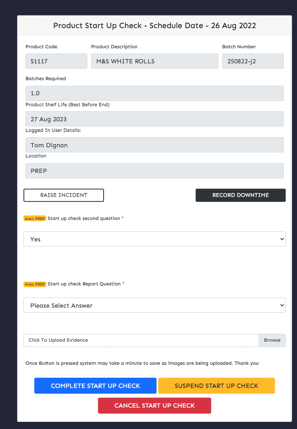Click the Area: PREP badge on second question

click(x=35, y=218)
